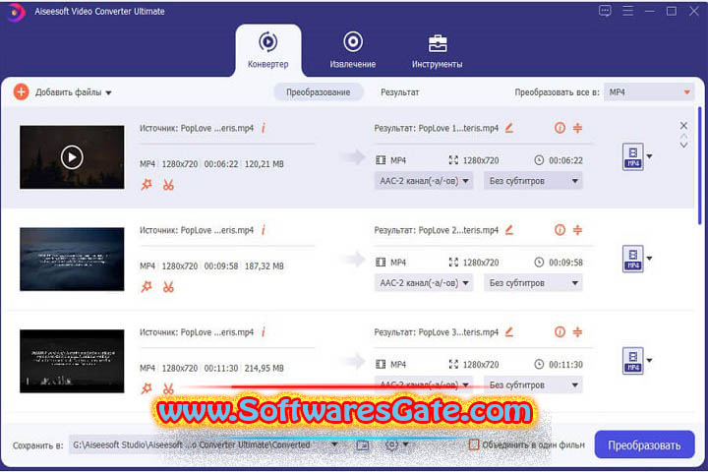Select the Результат sub-tab
708x472 pixels.
tap(400, 92)
